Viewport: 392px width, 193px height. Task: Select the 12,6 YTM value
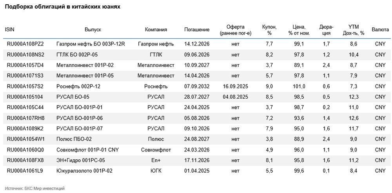(x=354, y=118)
